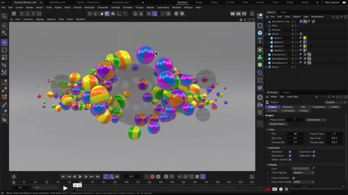Open the Custom preset dropdown in Attributes
This screenshot has width=348, height=195.
coord(335,103)
